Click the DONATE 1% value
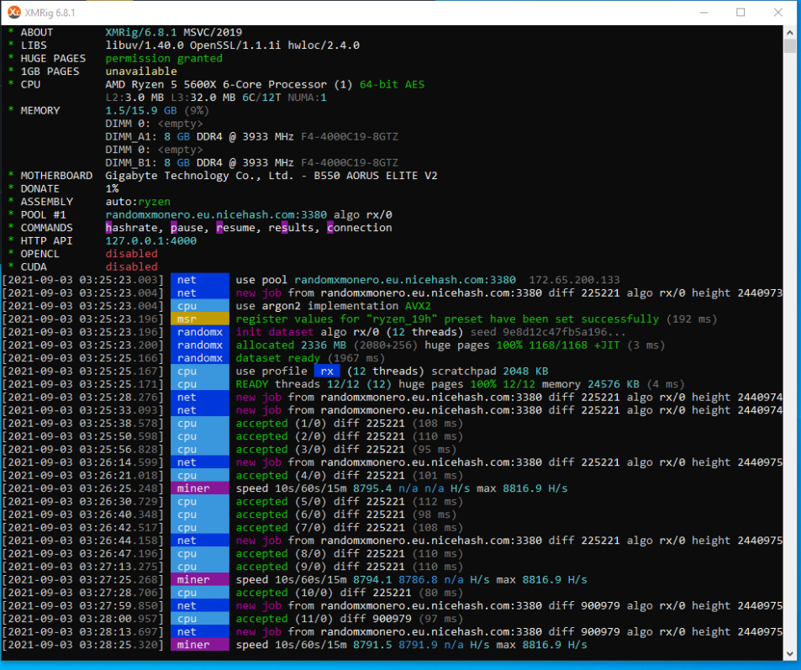 tap(112, 188)
